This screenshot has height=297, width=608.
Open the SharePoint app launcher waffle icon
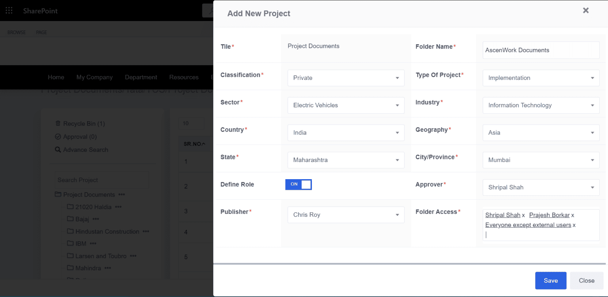9,11
